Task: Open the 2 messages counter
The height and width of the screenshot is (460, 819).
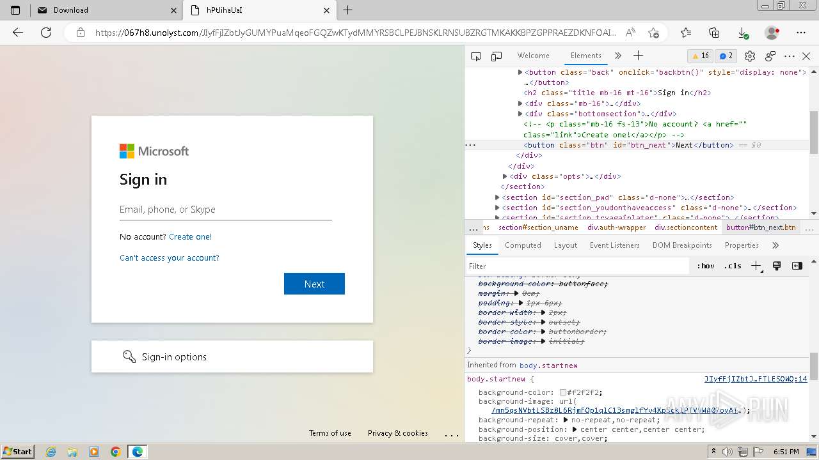Action: click(x=725, y=56)
